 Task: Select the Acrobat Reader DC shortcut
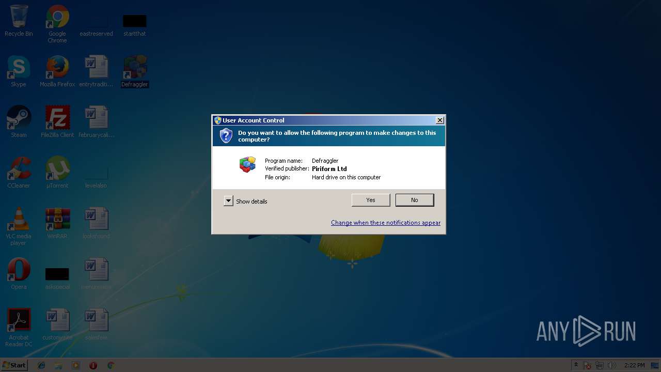(x=19, y=328)
